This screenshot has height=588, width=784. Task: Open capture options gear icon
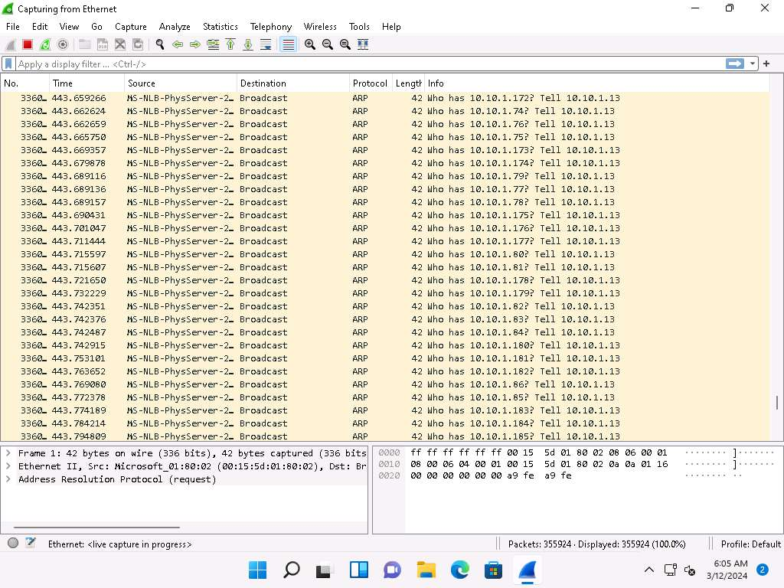63,44
